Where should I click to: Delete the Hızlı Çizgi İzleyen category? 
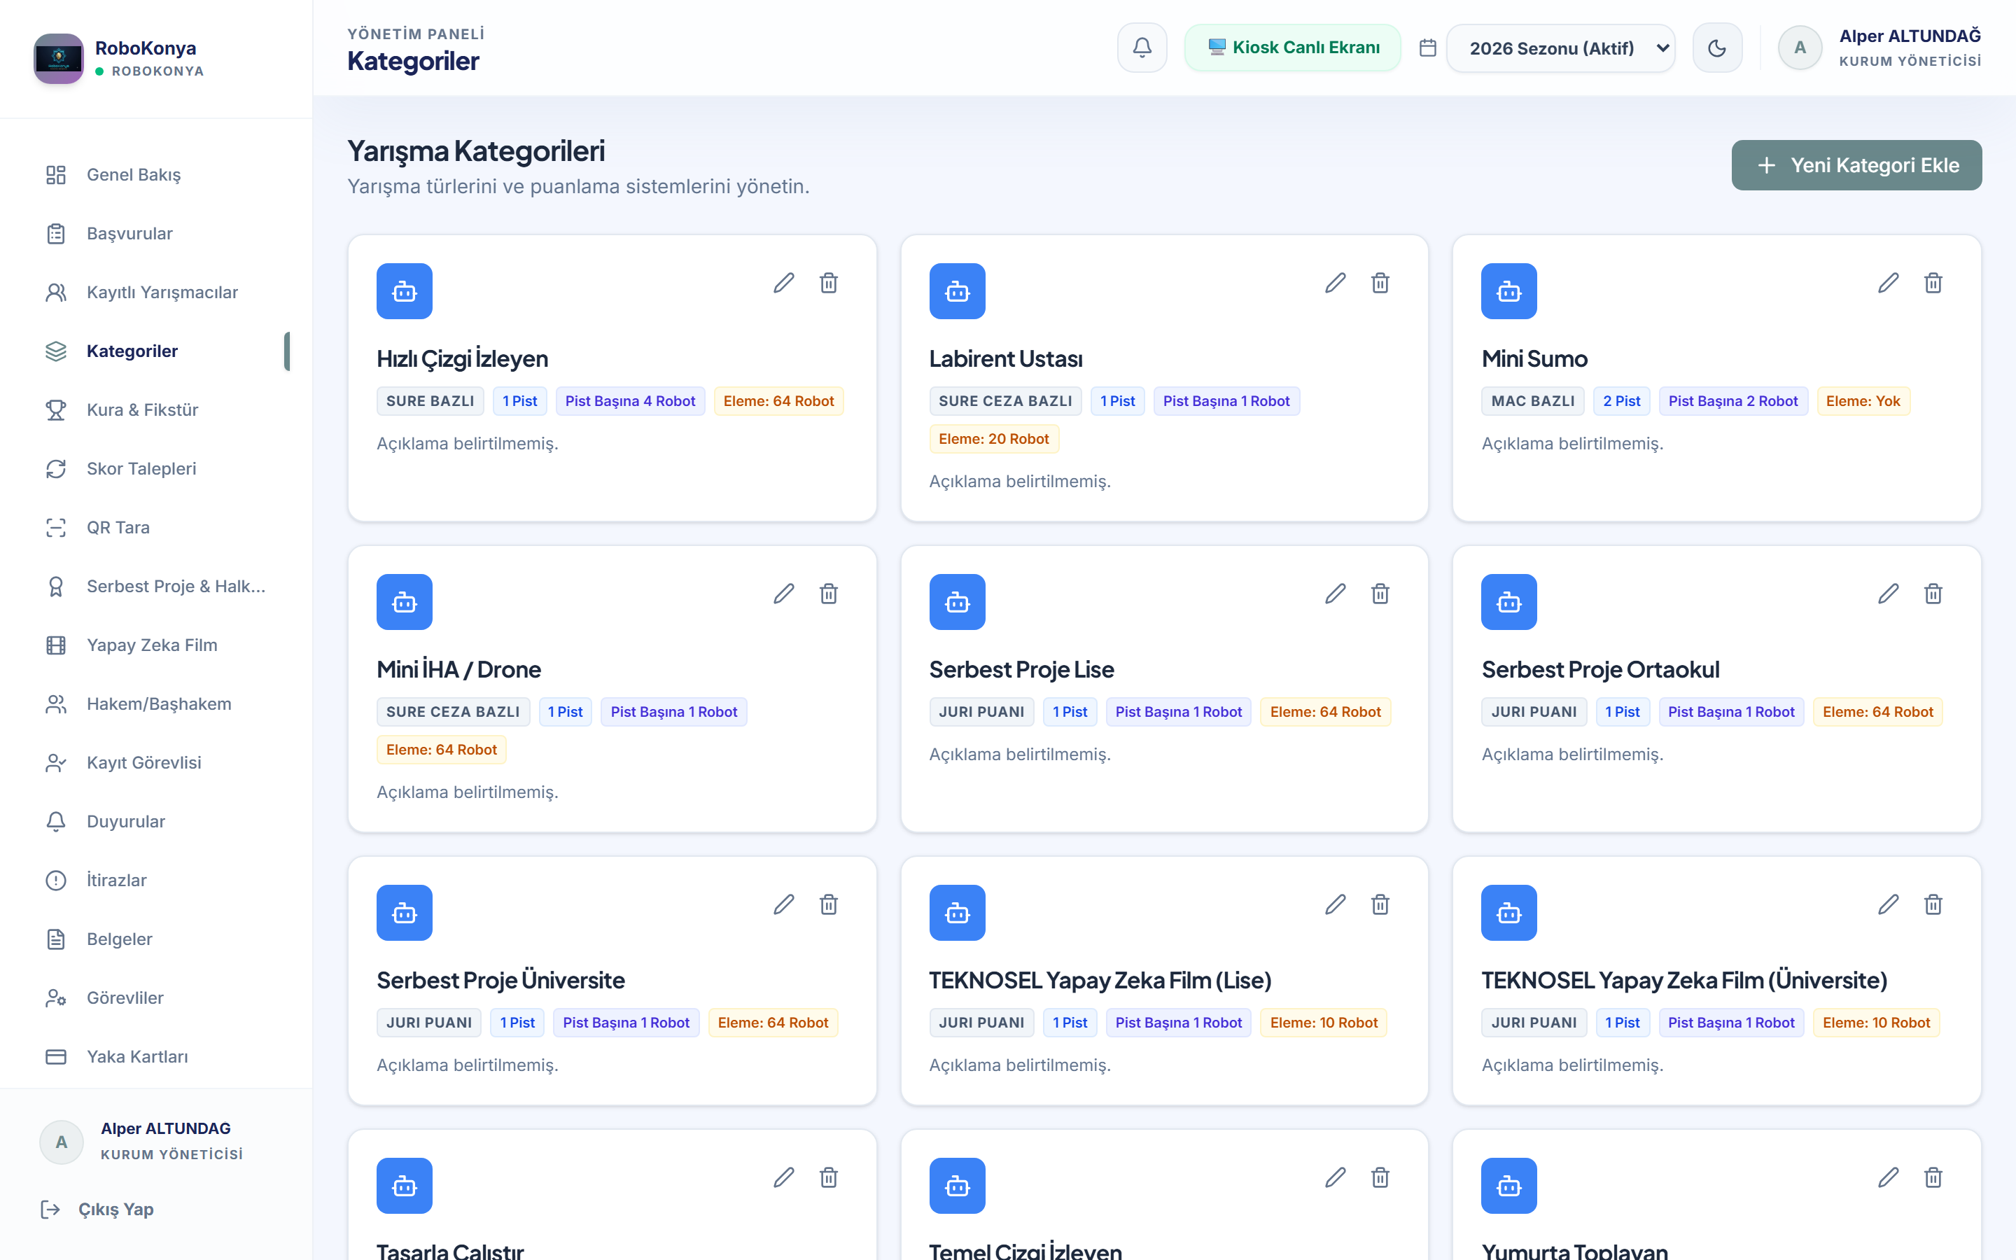828,283
